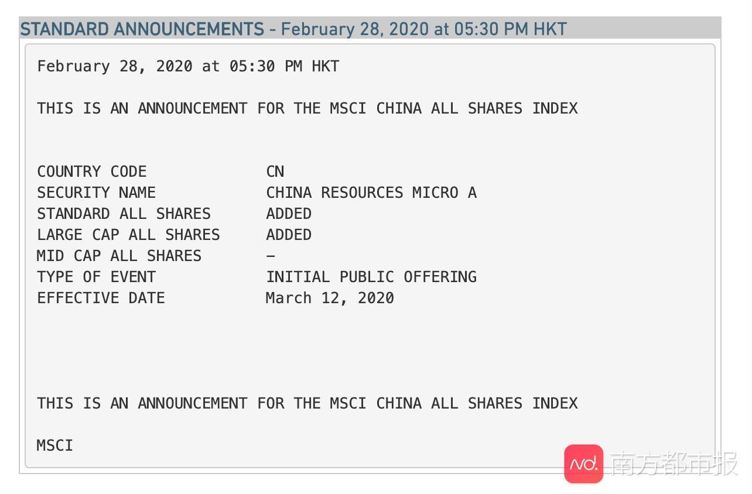Select the COUNTRY CODE label
This screenshot has height=494, width=752.
(92, 171)
